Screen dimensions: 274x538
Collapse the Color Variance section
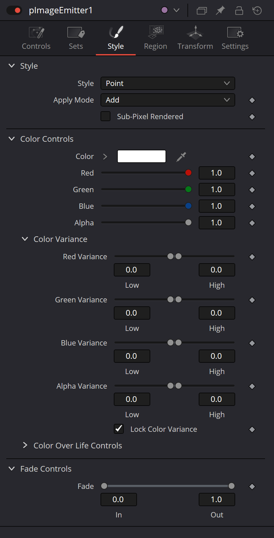(x=25, y=239)
